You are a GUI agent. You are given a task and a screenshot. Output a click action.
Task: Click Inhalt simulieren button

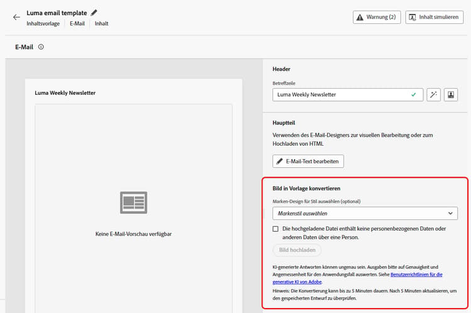click(x=435, y=17)
